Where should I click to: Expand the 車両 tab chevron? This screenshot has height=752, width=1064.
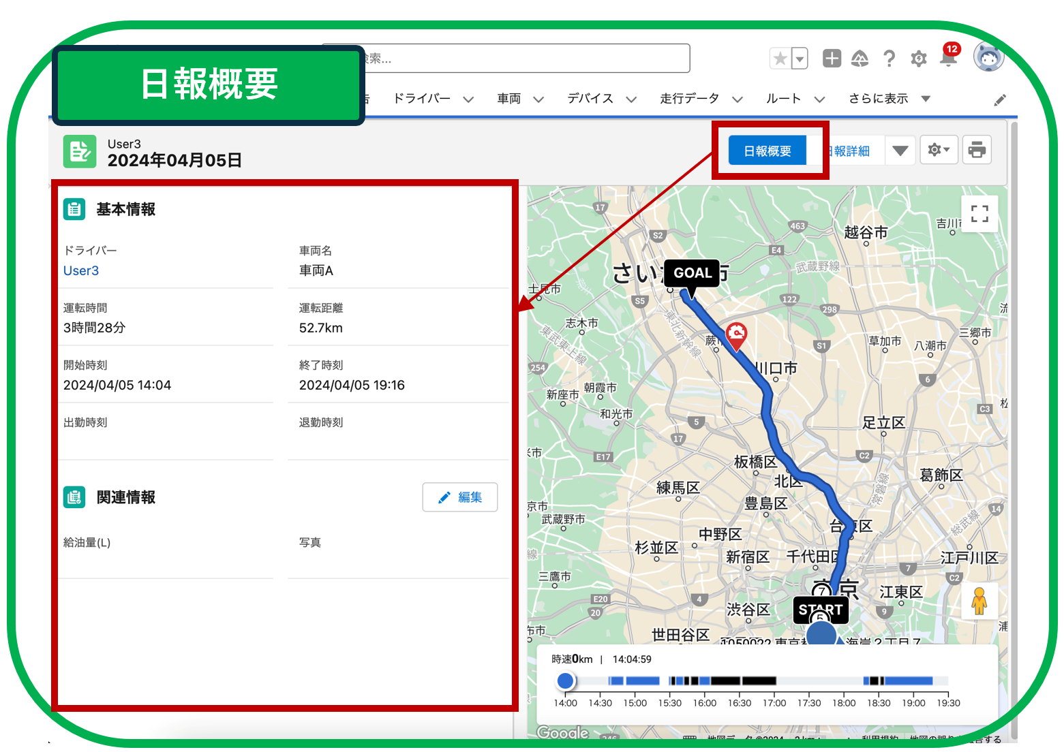click(538, 99)
